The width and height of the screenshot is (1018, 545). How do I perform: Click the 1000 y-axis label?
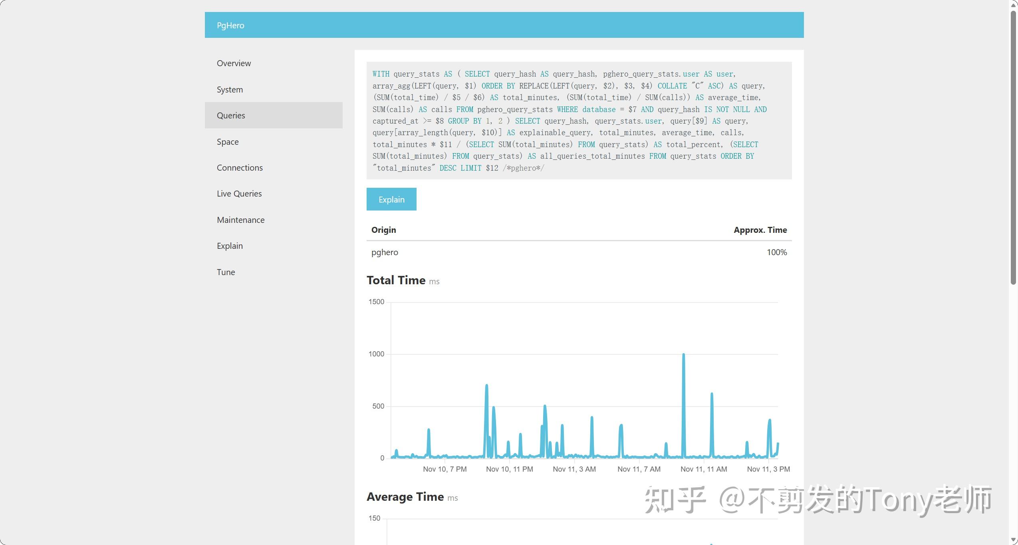click(376, 354)
